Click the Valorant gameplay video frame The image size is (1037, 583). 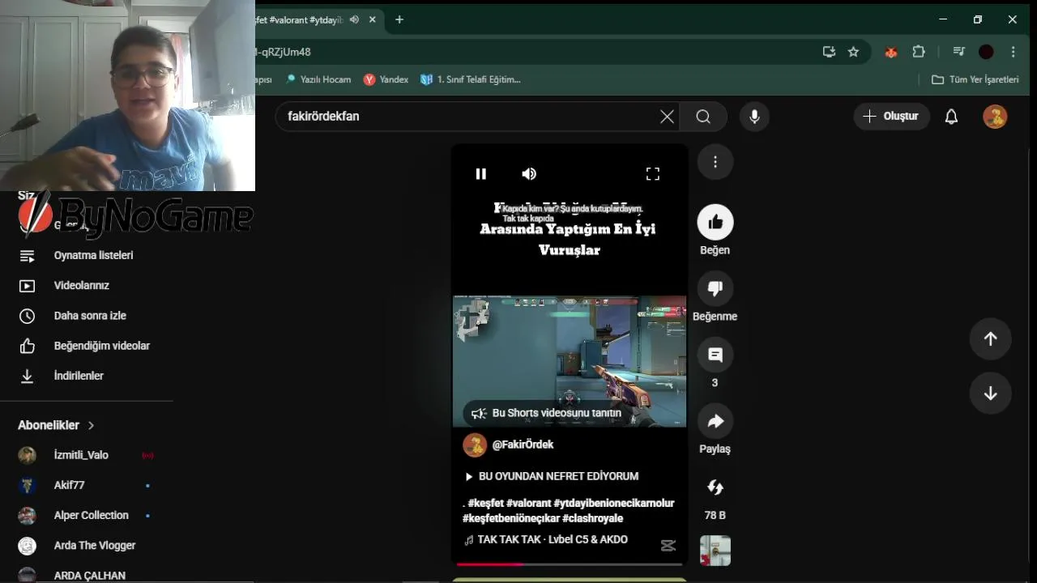570,361
